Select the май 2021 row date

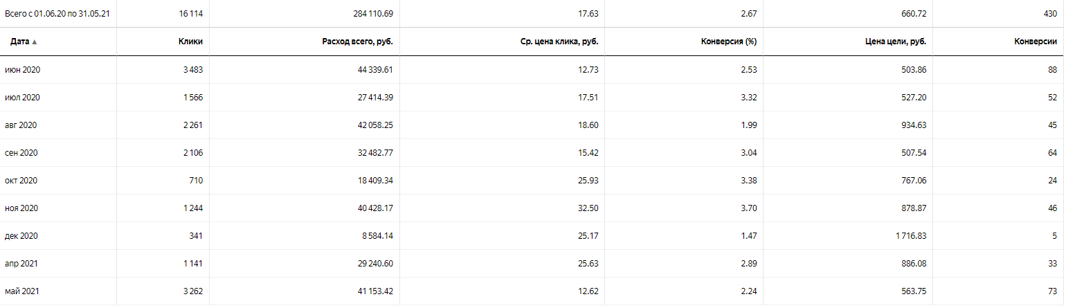(22, 291)
